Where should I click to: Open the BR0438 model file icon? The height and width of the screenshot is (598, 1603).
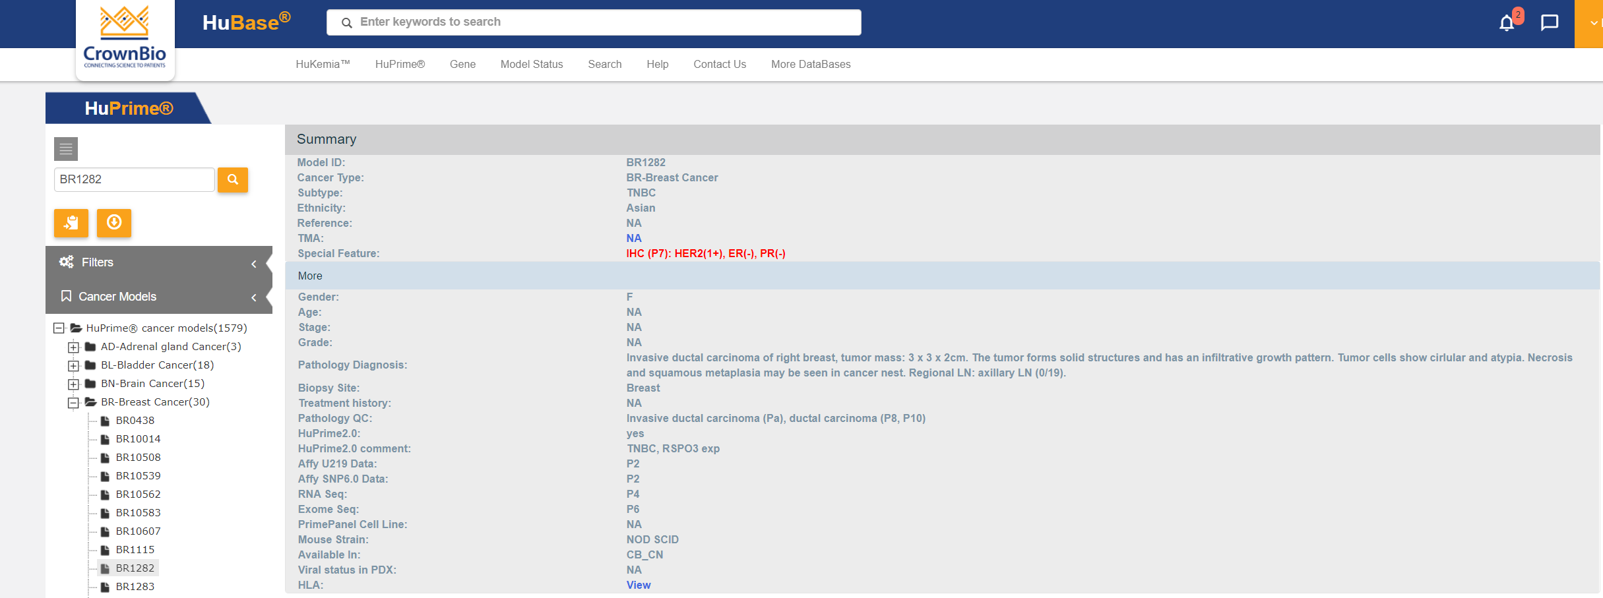tap(105, 421)
